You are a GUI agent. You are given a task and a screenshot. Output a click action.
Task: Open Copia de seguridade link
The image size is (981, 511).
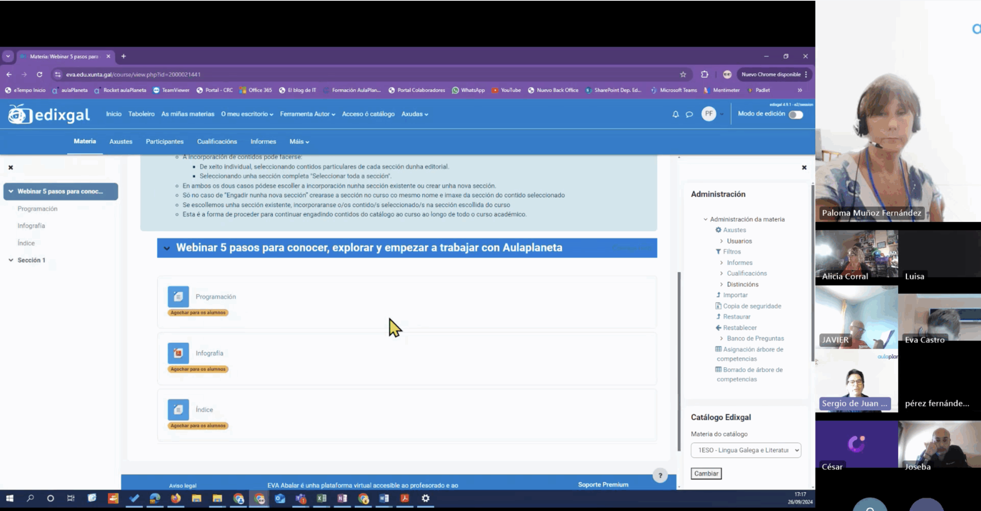point(752,306)
